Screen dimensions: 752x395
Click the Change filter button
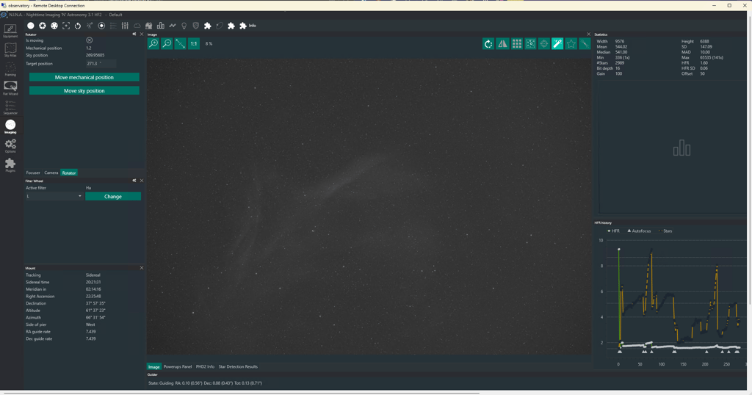[113, 197]
